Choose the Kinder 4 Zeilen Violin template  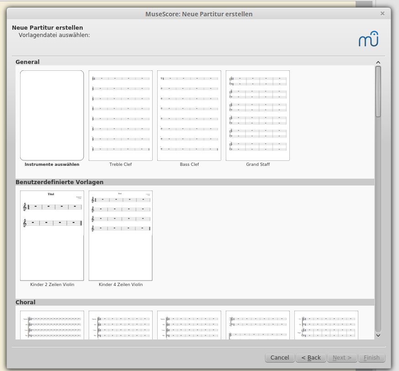121,236
